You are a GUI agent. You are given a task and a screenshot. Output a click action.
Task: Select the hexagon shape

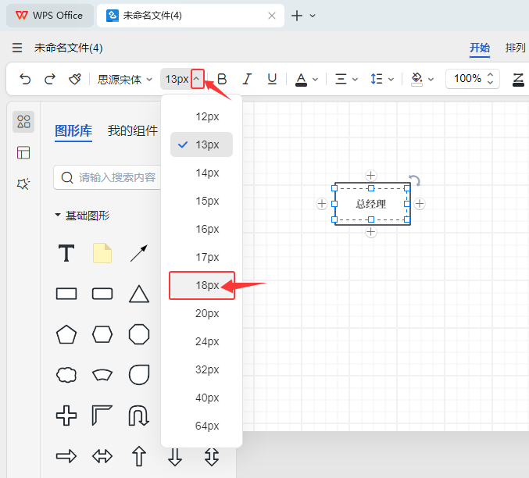coord(102,334)
